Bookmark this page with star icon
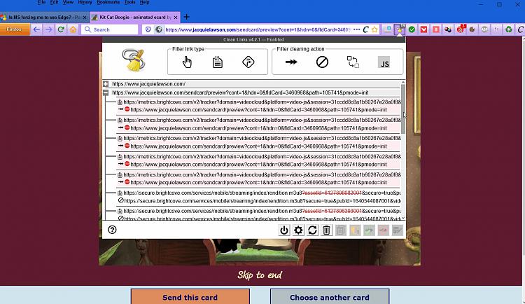Screen dimensions: 525x304 [x=374, y=29]
